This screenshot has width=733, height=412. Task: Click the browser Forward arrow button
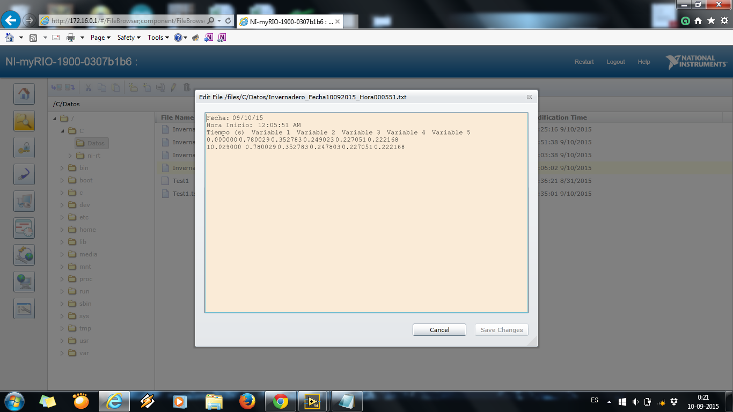coord(30,20)
